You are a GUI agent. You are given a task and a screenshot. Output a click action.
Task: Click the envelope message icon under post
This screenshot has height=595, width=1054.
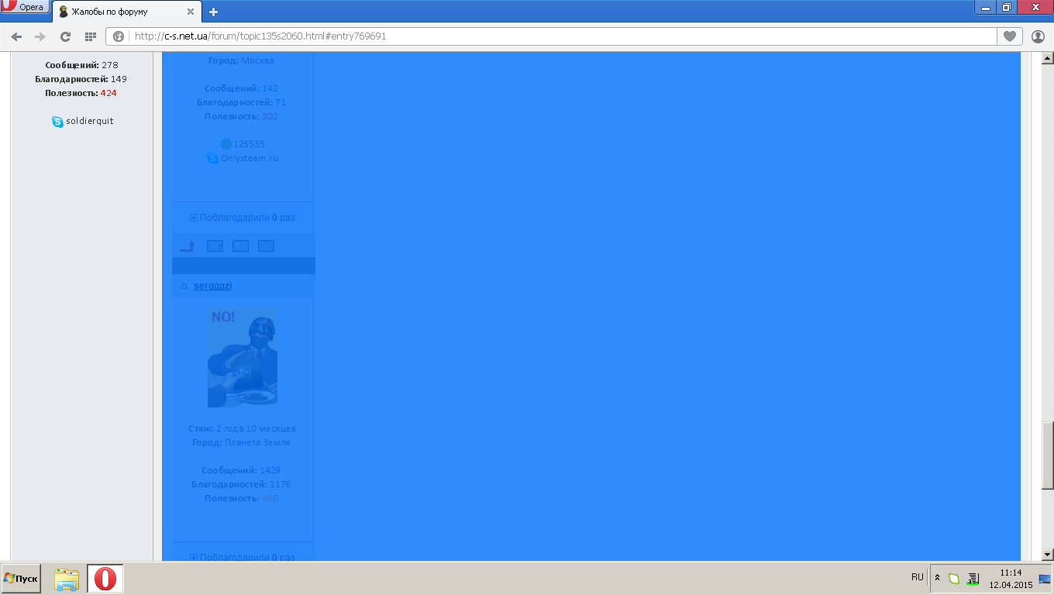266,246
